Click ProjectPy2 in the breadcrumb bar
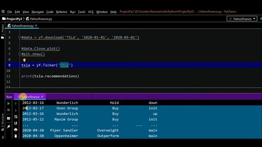 coord(12,19)
